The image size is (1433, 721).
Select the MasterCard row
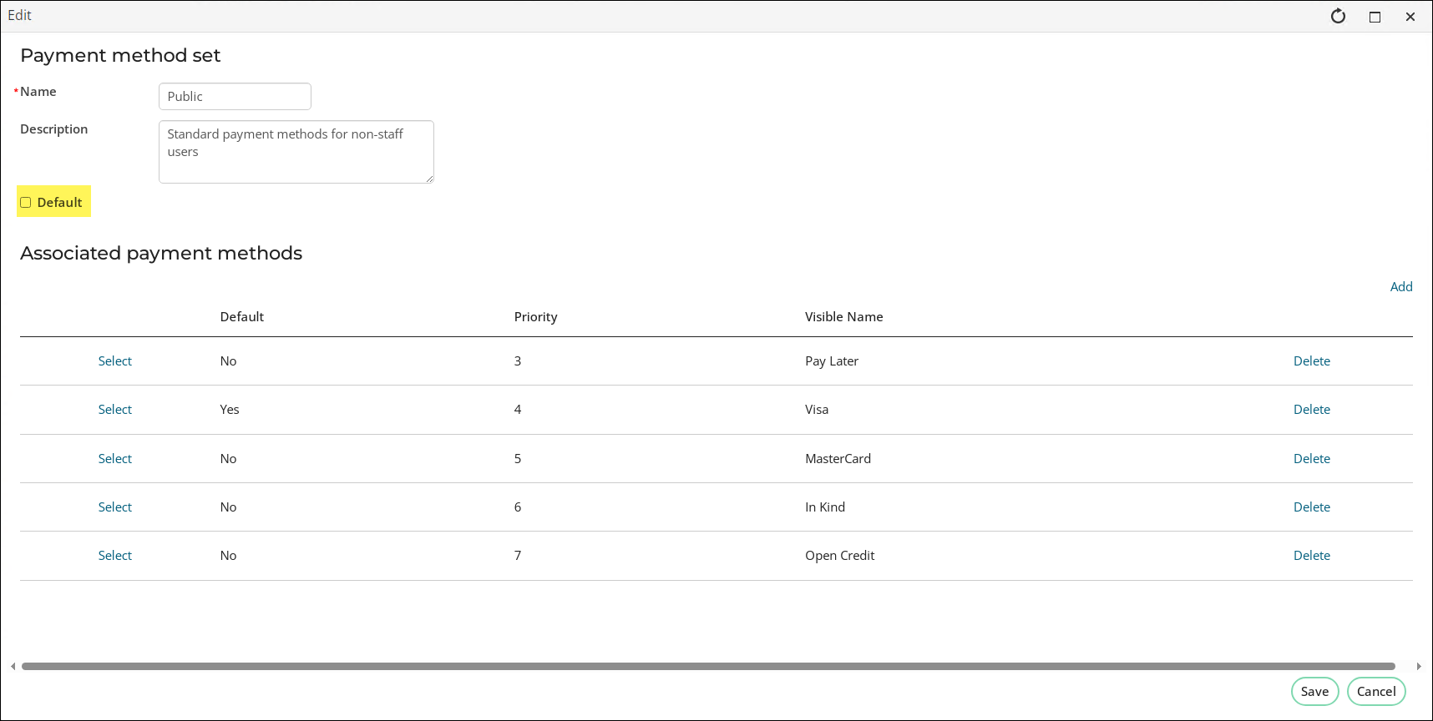pos(115,458)
